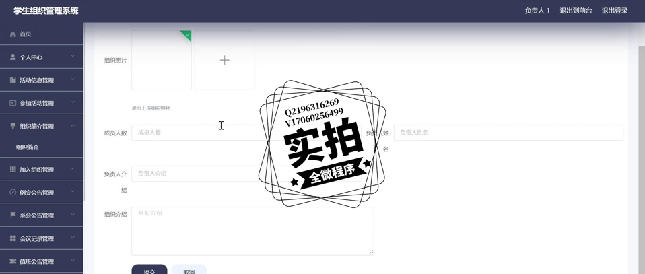
Task: Click the plus icon to upload photo
Action: click(x=224, y=60)
